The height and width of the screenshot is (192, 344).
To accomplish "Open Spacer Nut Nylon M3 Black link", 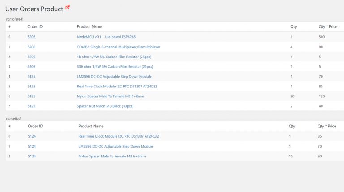I will click(105, 106).
